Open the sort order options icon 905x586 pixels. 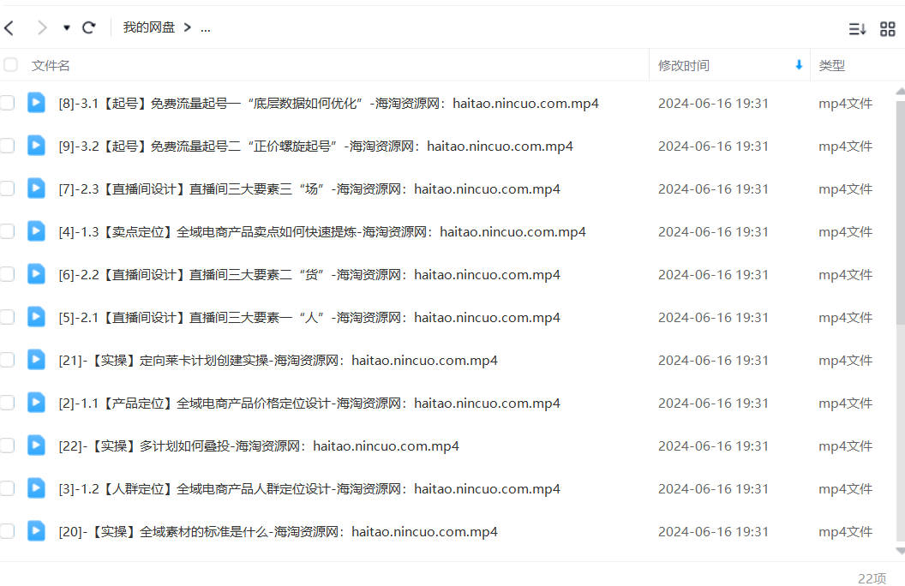[x=857, y=28]
